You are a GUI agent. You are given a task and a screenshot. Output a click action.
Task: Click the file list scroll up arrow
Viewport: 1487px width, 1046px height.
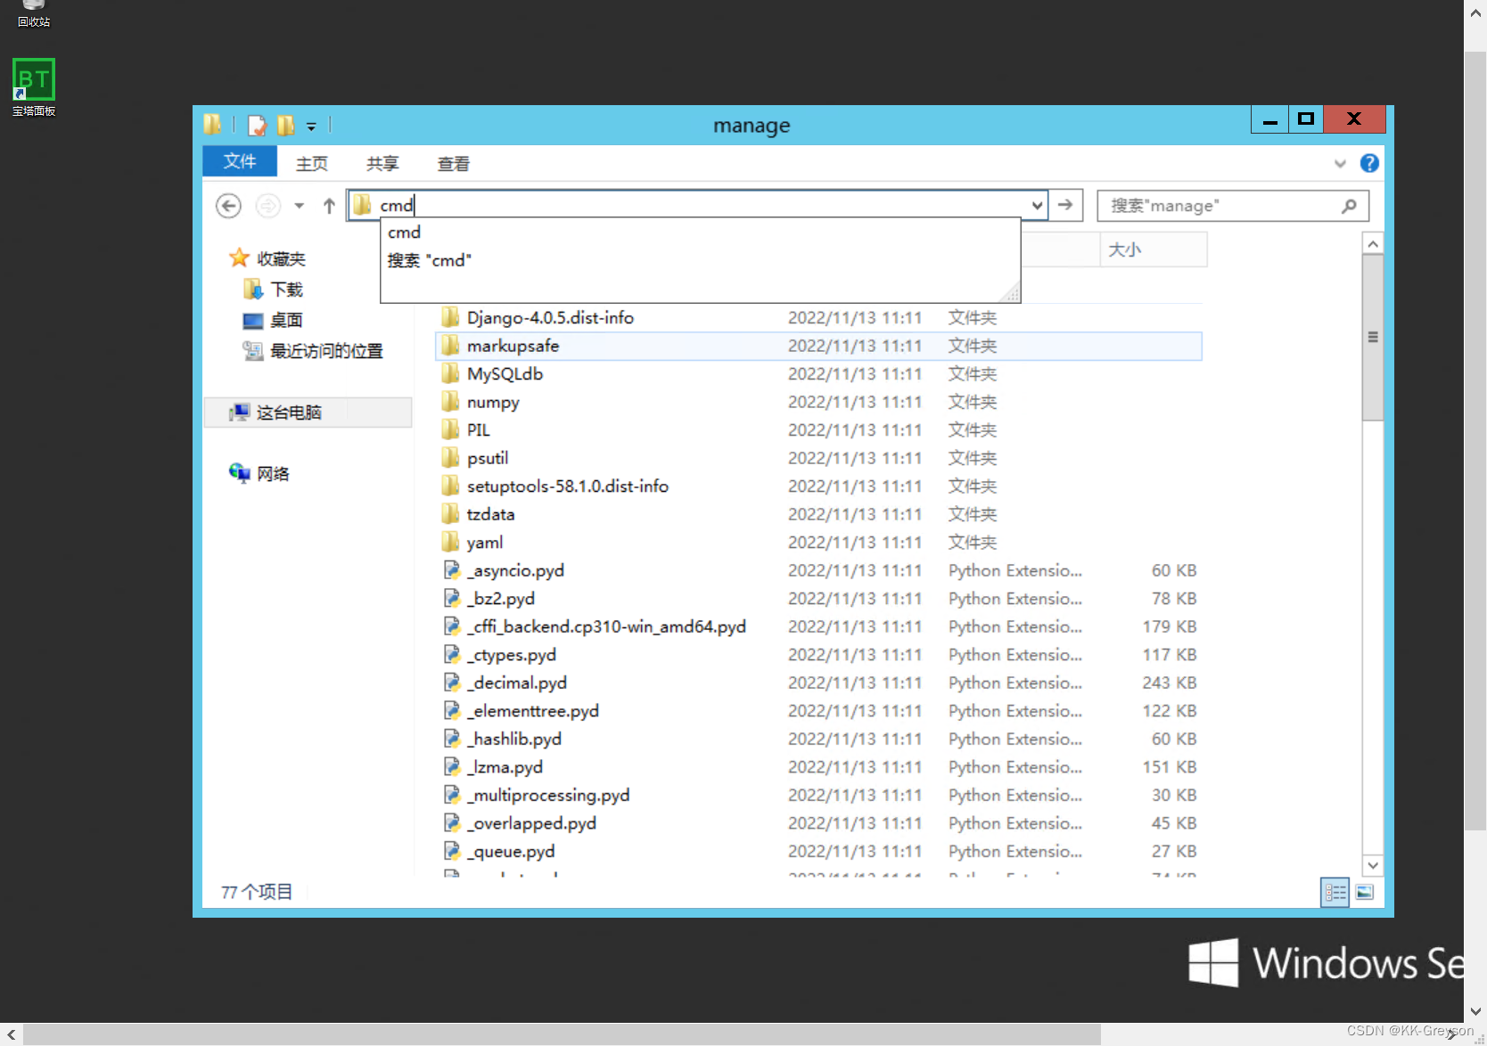point(1373,243)
